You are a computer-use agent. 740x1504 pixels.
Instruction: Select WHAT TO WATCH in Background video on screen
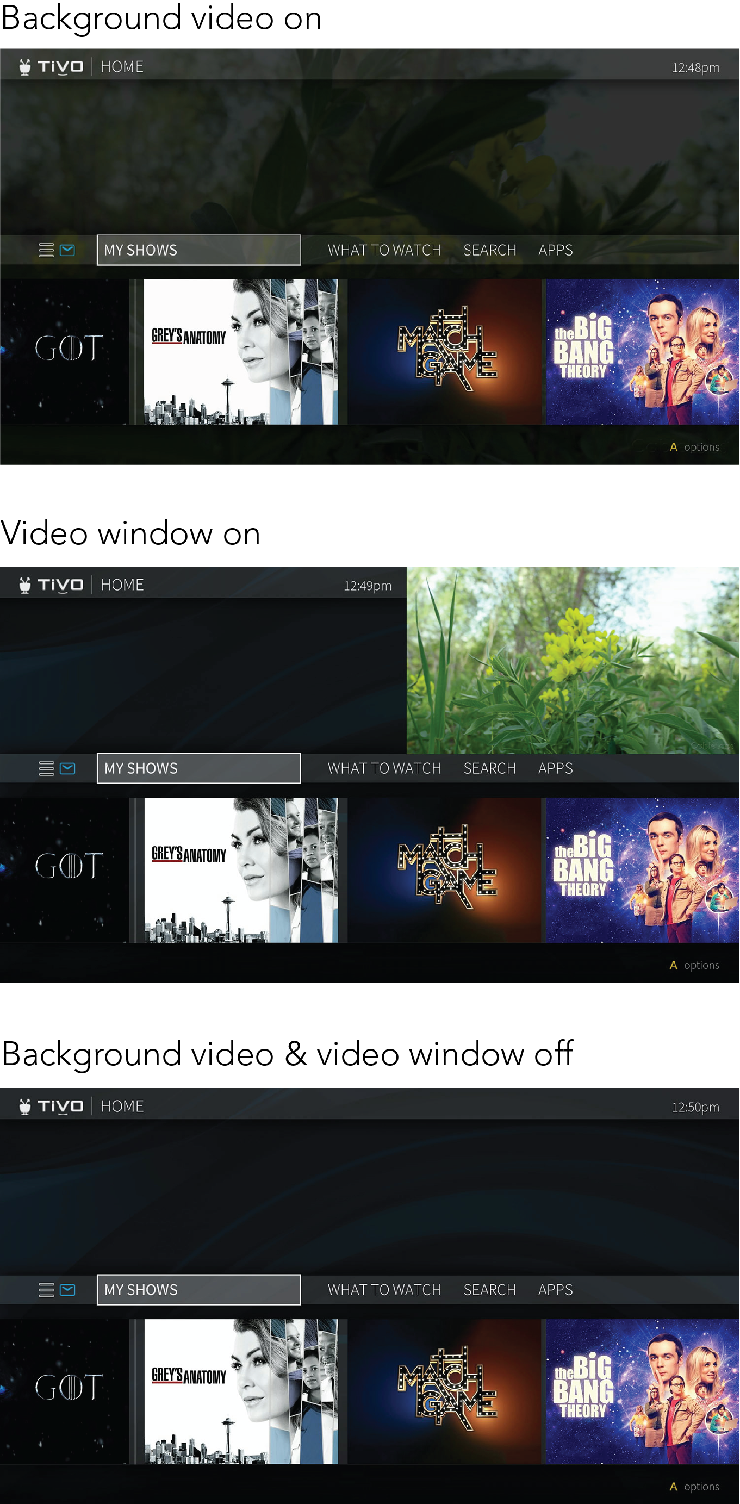pos(384,250)
